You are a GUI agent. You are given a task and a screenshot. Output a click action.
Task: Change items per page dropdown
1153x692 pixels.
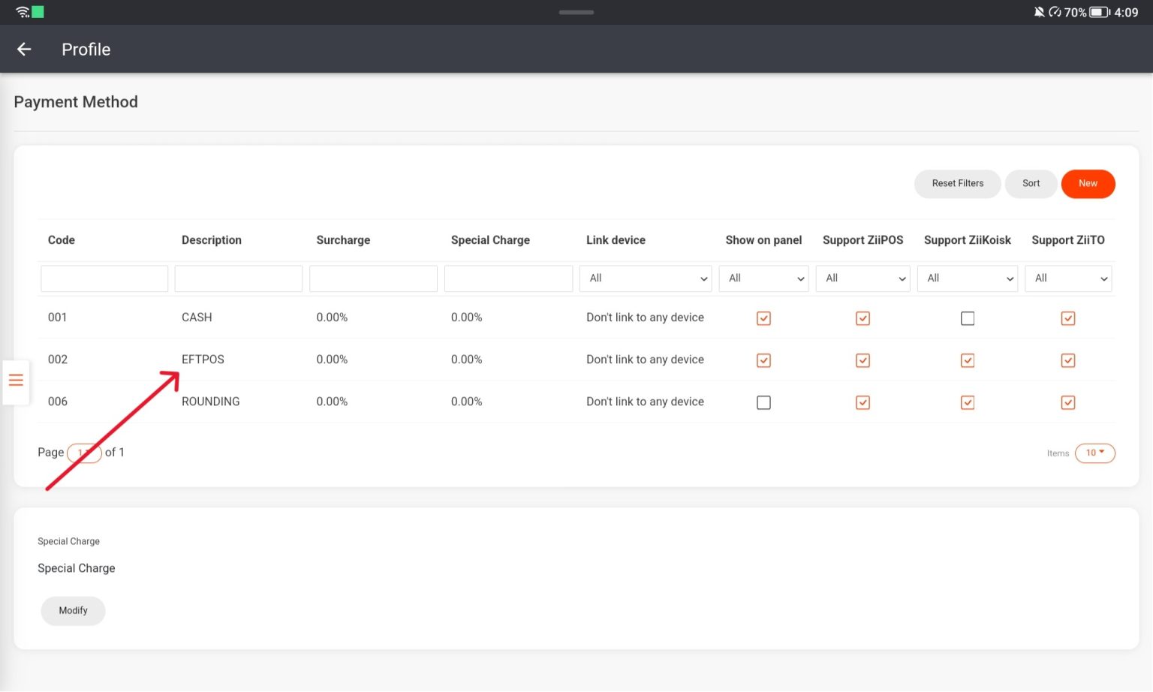[1094, 453]
